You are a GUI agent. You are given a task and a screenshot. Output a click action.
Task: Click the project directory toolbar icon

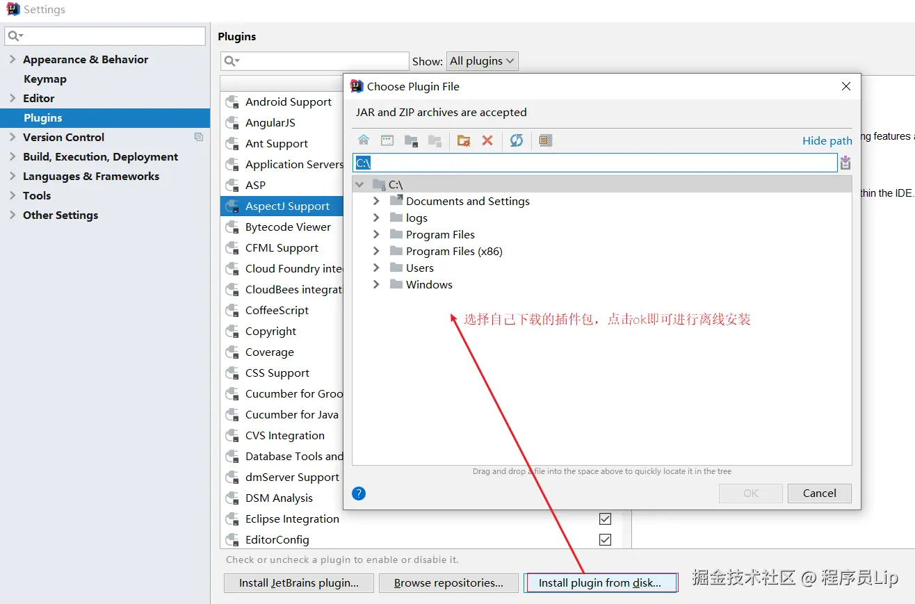pos(411,140)
